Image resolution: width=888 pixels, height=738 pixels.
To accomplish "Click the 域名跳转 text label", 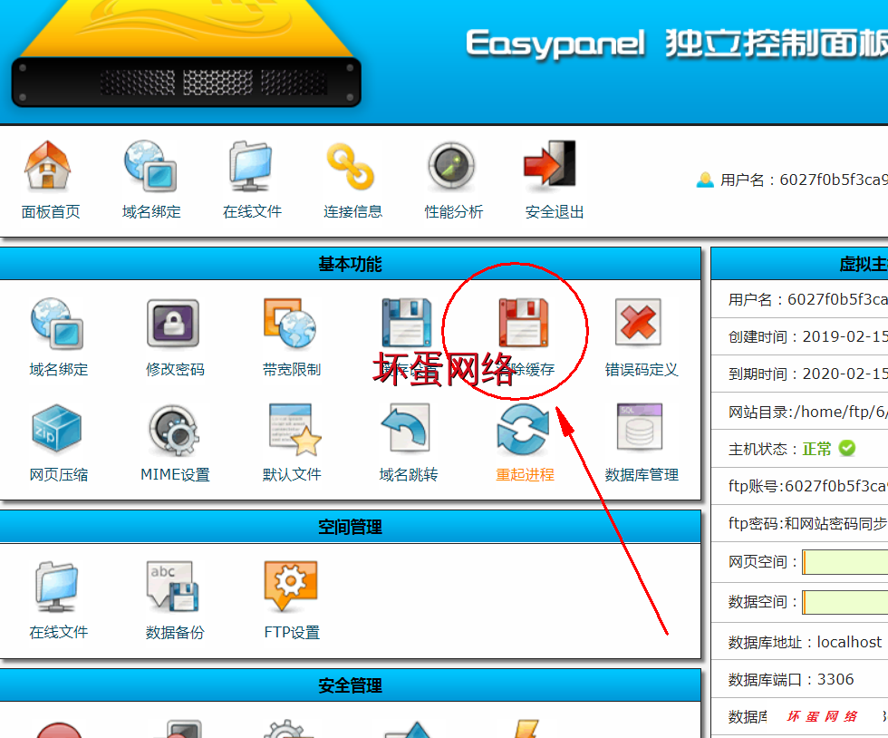I will [409, 475].
